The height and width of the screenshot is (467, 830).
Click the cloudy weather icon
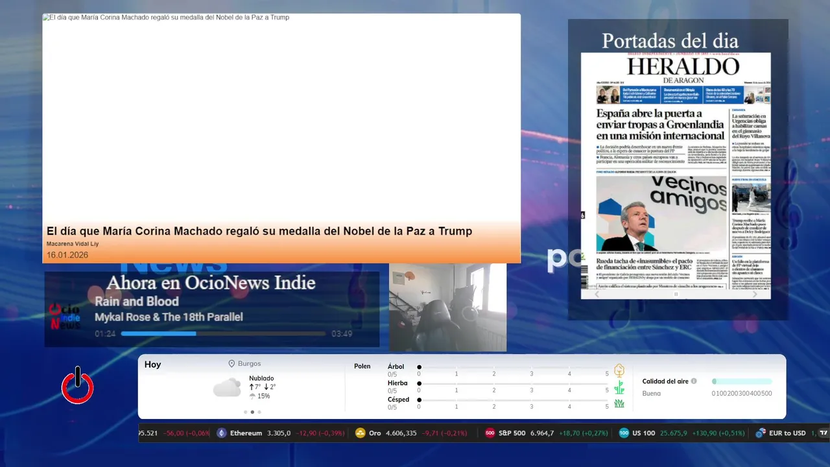point(227,388)
